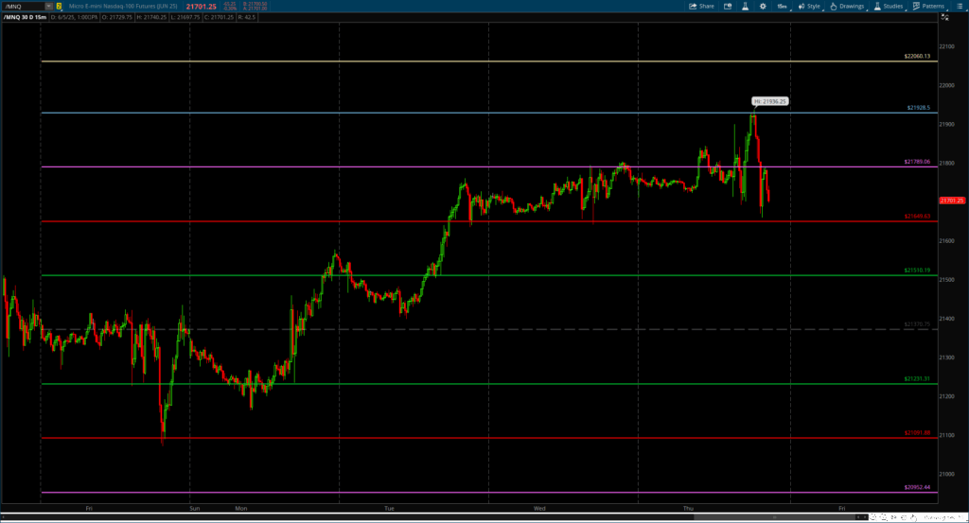This screenshot has height=523, width=969.
Task: Select the $20952.44 magenta level label
Action: [917, 487]
